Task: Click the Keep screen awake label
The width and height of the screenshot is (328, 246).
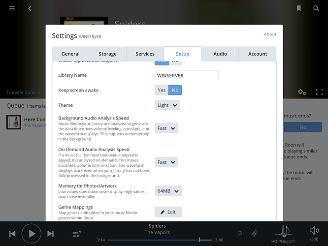Action: (78, 91)
